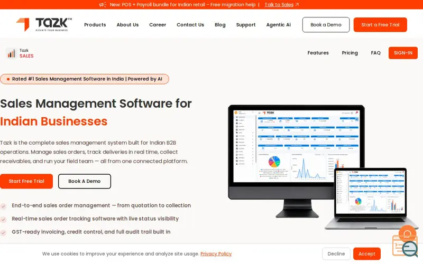Click the 'New: POS + Payroll bundle' announcement text
This screenshot has width=423, height=264.
click(182, 5)
